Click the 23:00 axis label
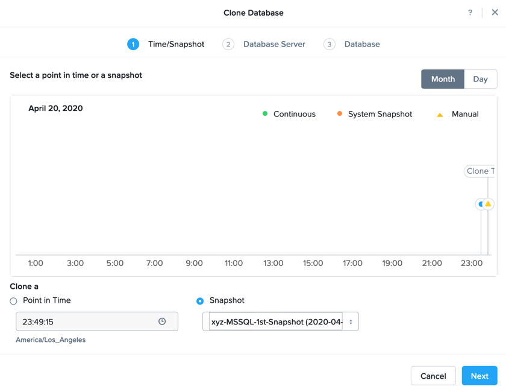506x392 pixels. pyautogui.click(x=472, y=264)
